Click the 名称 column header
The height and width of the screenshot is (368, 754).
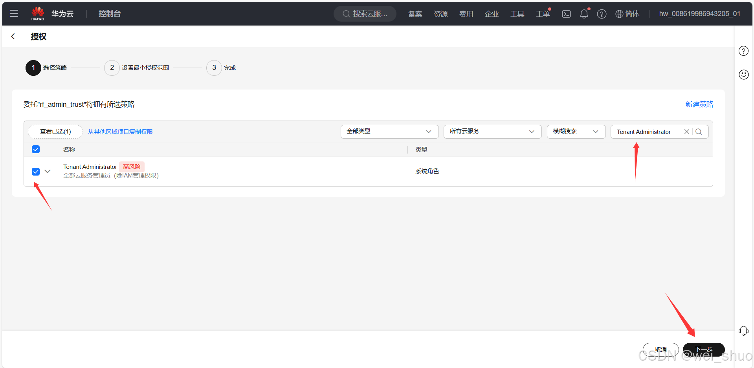pos(69,149)
